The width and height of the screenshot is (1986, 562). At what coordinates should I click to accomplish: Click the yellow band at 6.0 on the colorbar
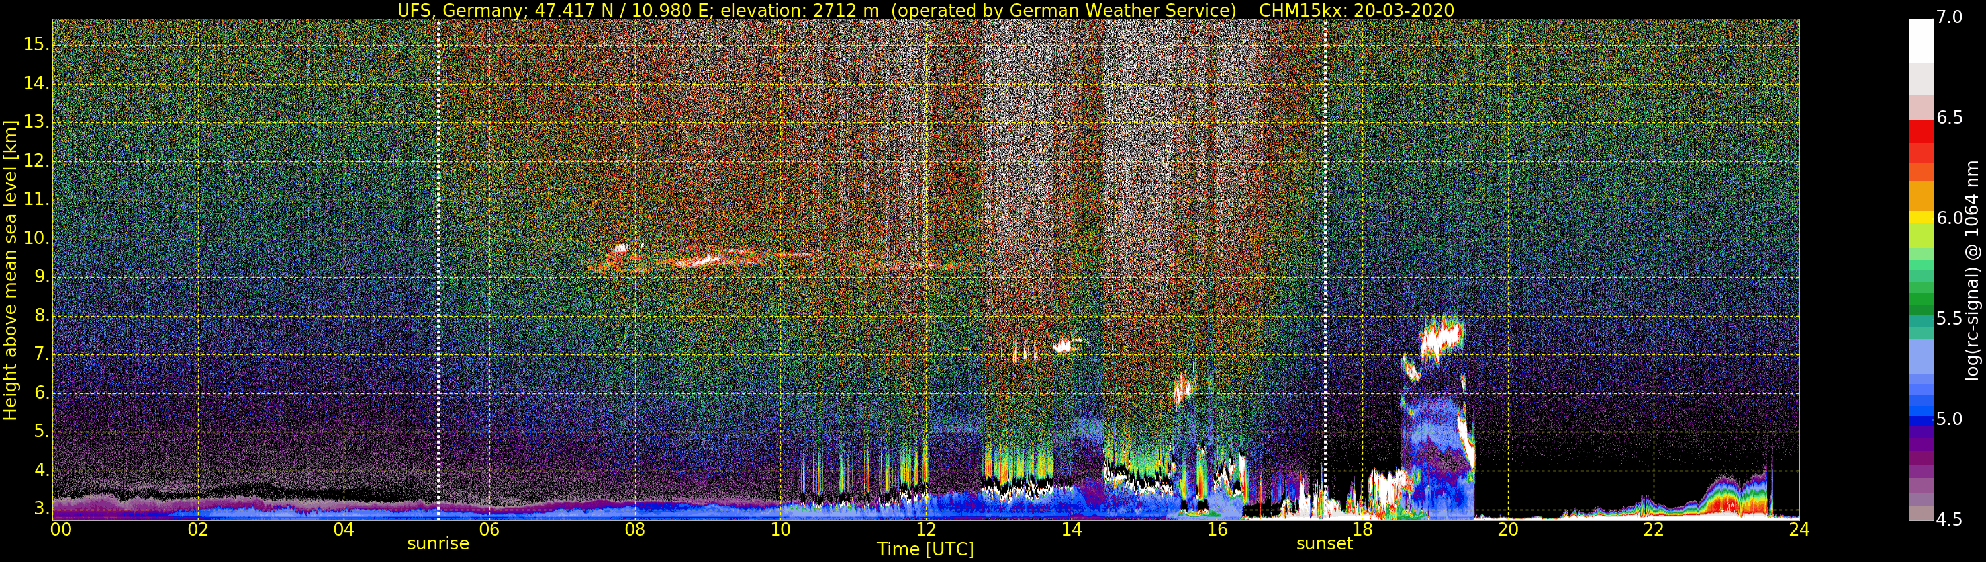pyautogui.click(x=1920, y=218)
